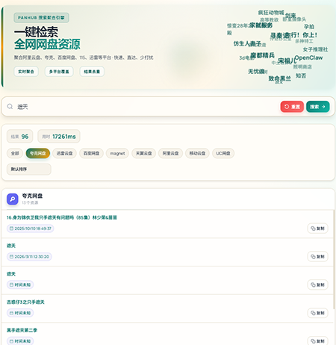Image resolution: width=336 pixels, height=345 pixels.
Task: Switch to the 阿里云盘 filter
Action: (170, 153)
